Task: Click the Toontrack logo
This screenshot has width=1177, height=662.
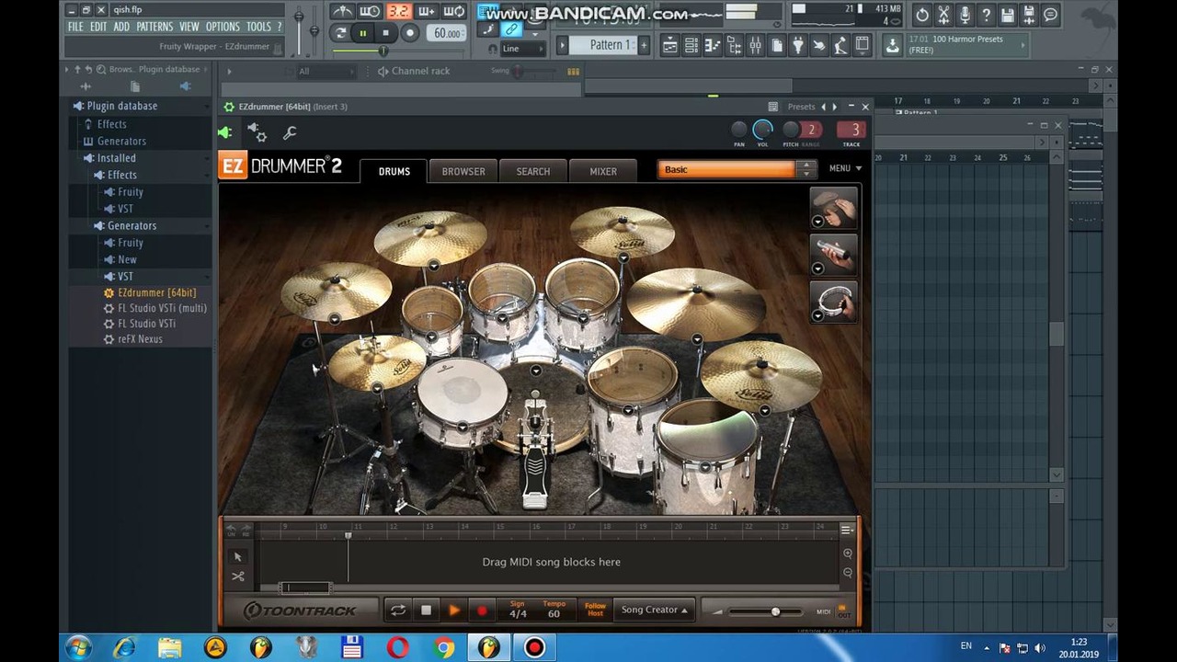Action: [300, 611]
